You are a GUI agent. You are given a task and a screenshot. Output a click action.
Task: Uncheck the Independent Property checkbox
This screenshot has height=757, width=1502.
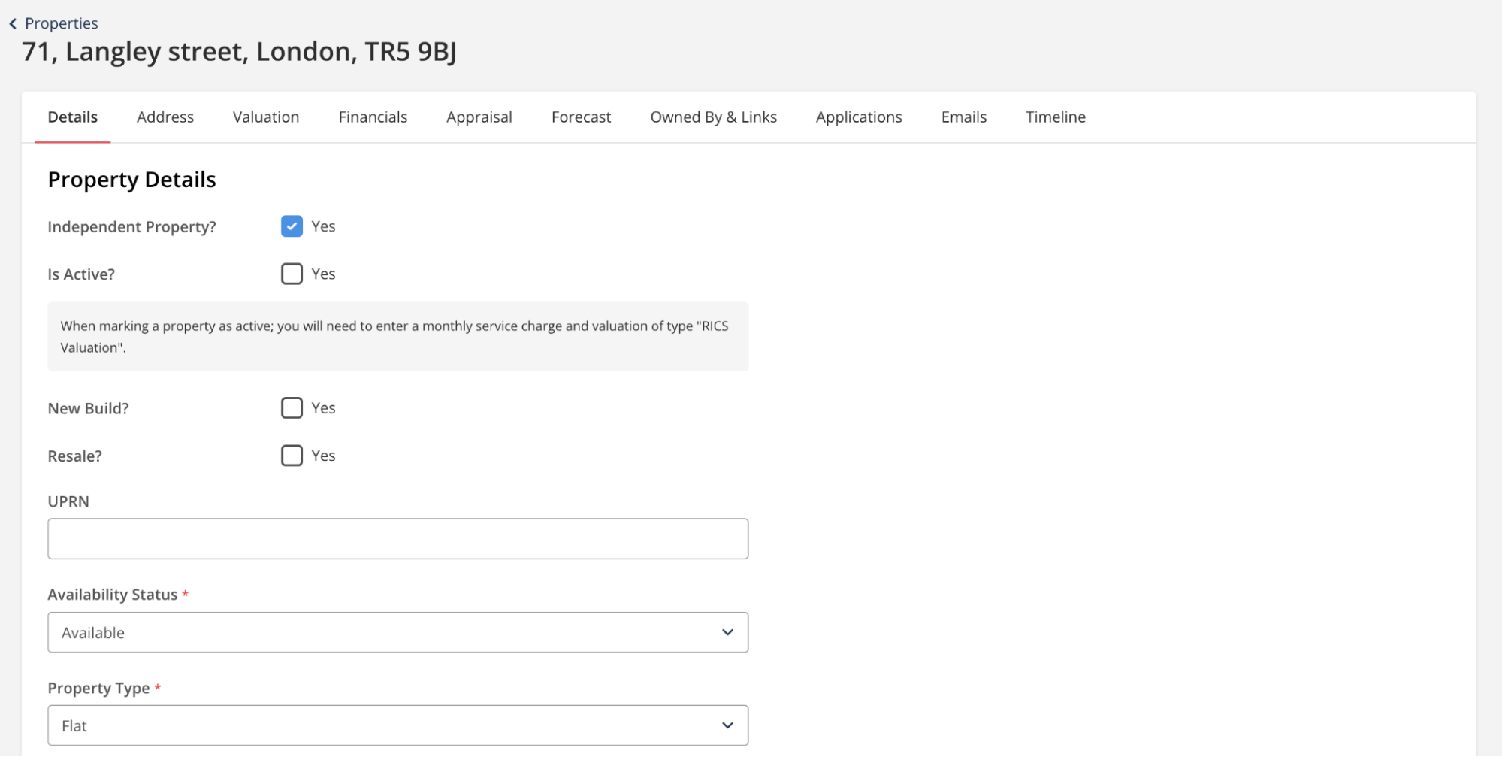(x=292, y=226)
